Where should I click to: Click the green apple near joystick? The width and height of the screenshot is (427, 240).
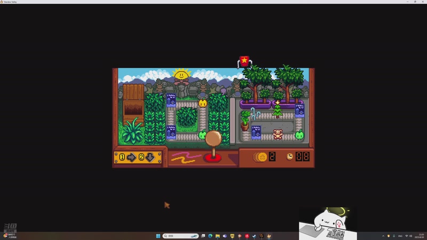[x=202, y=134]
